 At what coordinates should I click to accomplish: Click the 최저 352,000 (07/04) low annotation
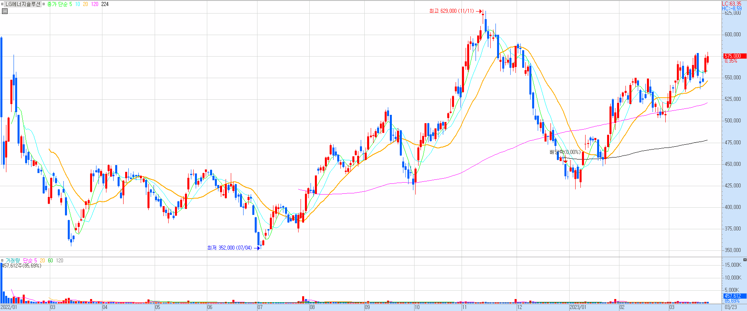pyautogui.click(x=230, y=248)
